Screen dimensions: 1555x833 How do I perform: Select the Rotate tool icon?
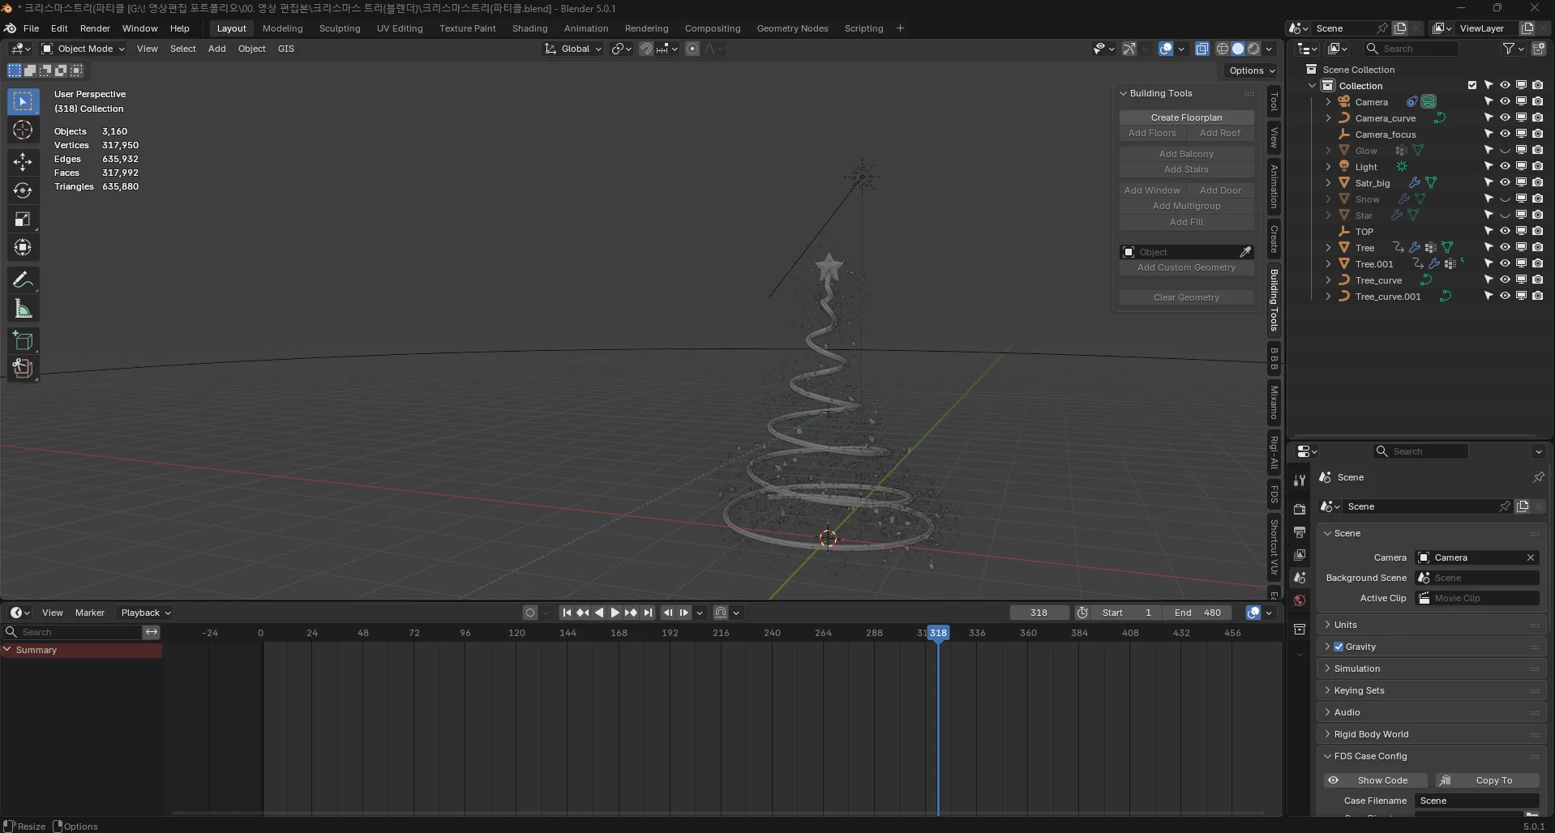[x=23, y=191]
